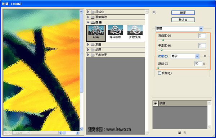Collapse the 扭曲 filter folder
The image size is (216, 138).
[x=88, y=22]
